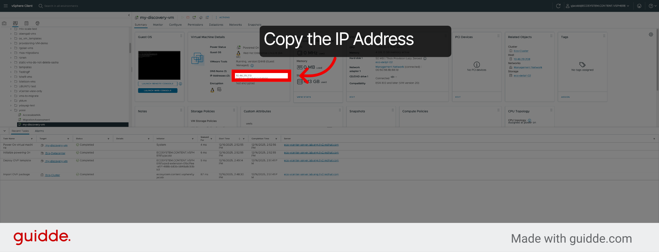The width and height of the screenshot is (659, 252).
Task: Click the Status column filter icon
Action: 108,139
